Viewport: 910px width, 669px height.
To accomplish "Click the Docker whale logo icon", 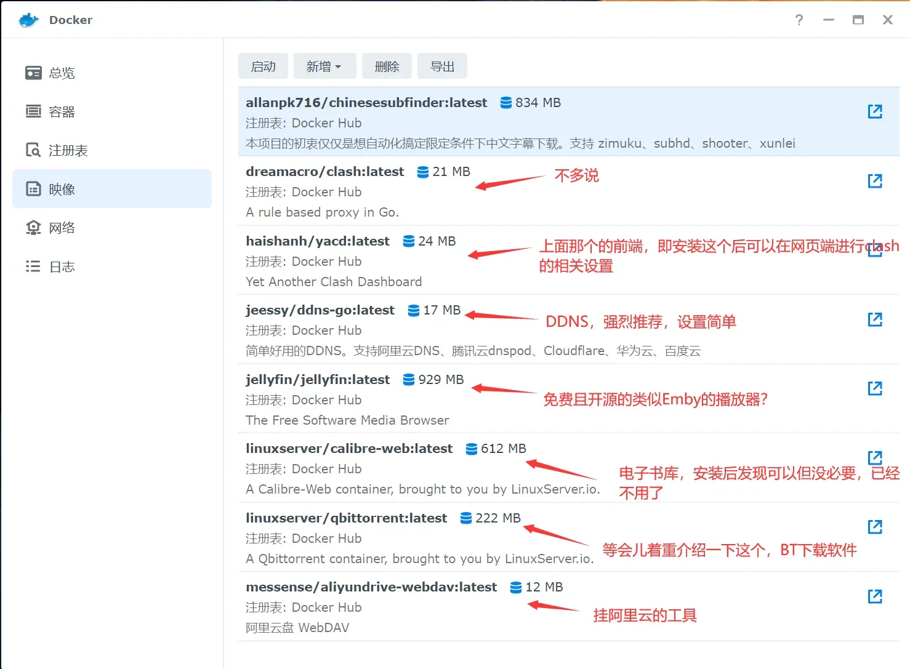I will (x=29, y=20).
